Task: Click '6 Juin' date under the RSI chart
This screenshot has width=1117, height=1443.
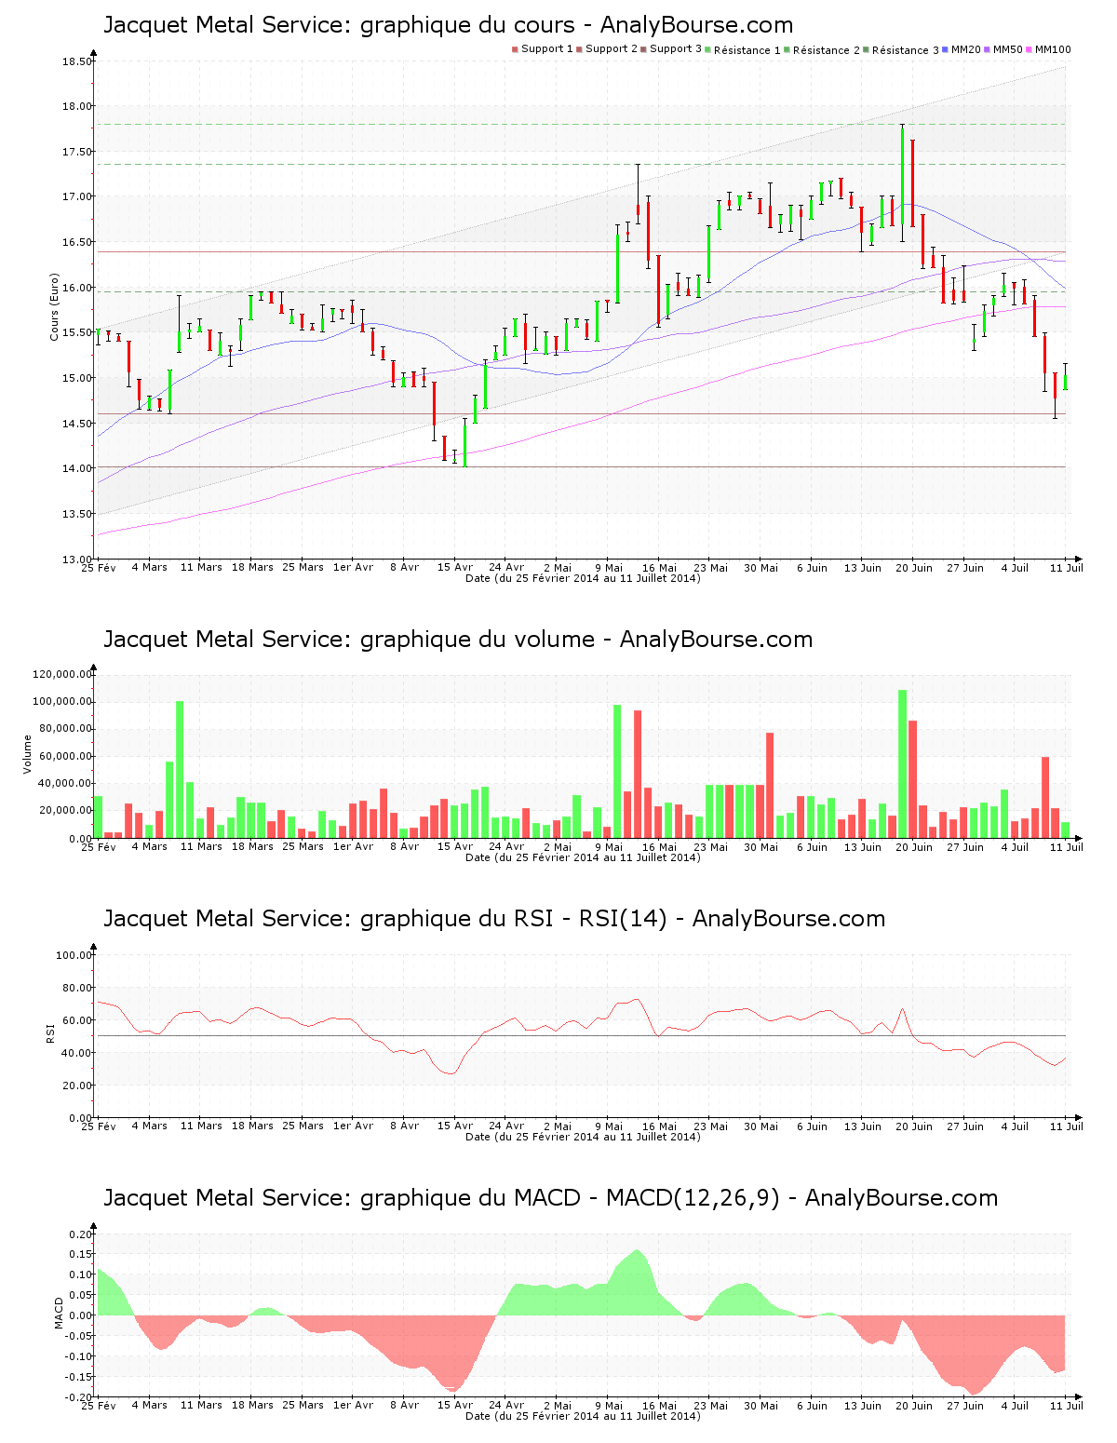Action: (812, 1126)
